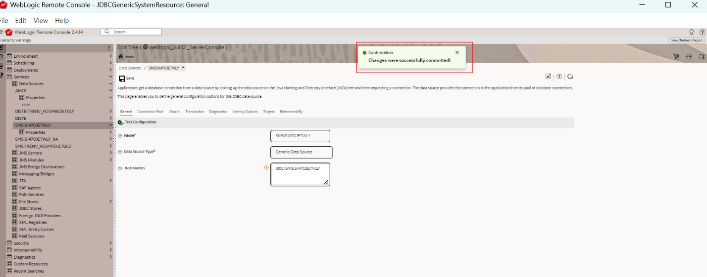The height and width of the screenshot is (277, 707).
Task: Click the Data Source Type field
Action: [302, 152]
